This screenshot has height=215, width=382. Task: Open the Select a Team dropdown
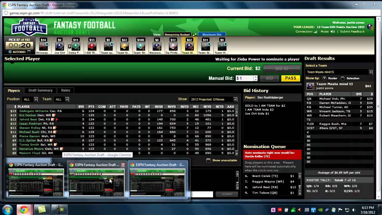tap(339, 72)
